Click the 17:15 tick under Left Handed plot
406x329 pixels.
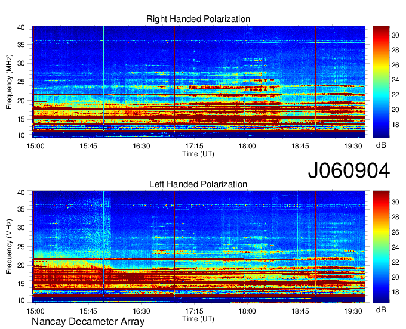194,311
